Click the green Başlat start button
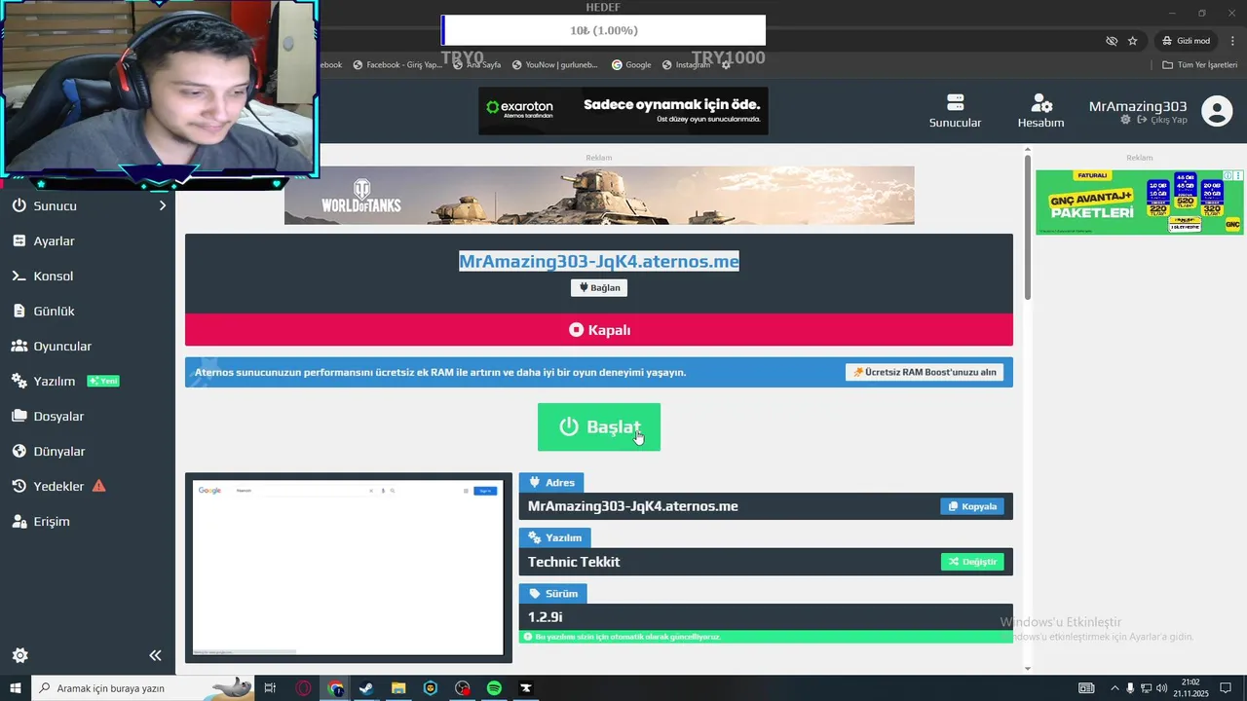 pyautogui.click(x=598, y=426)
